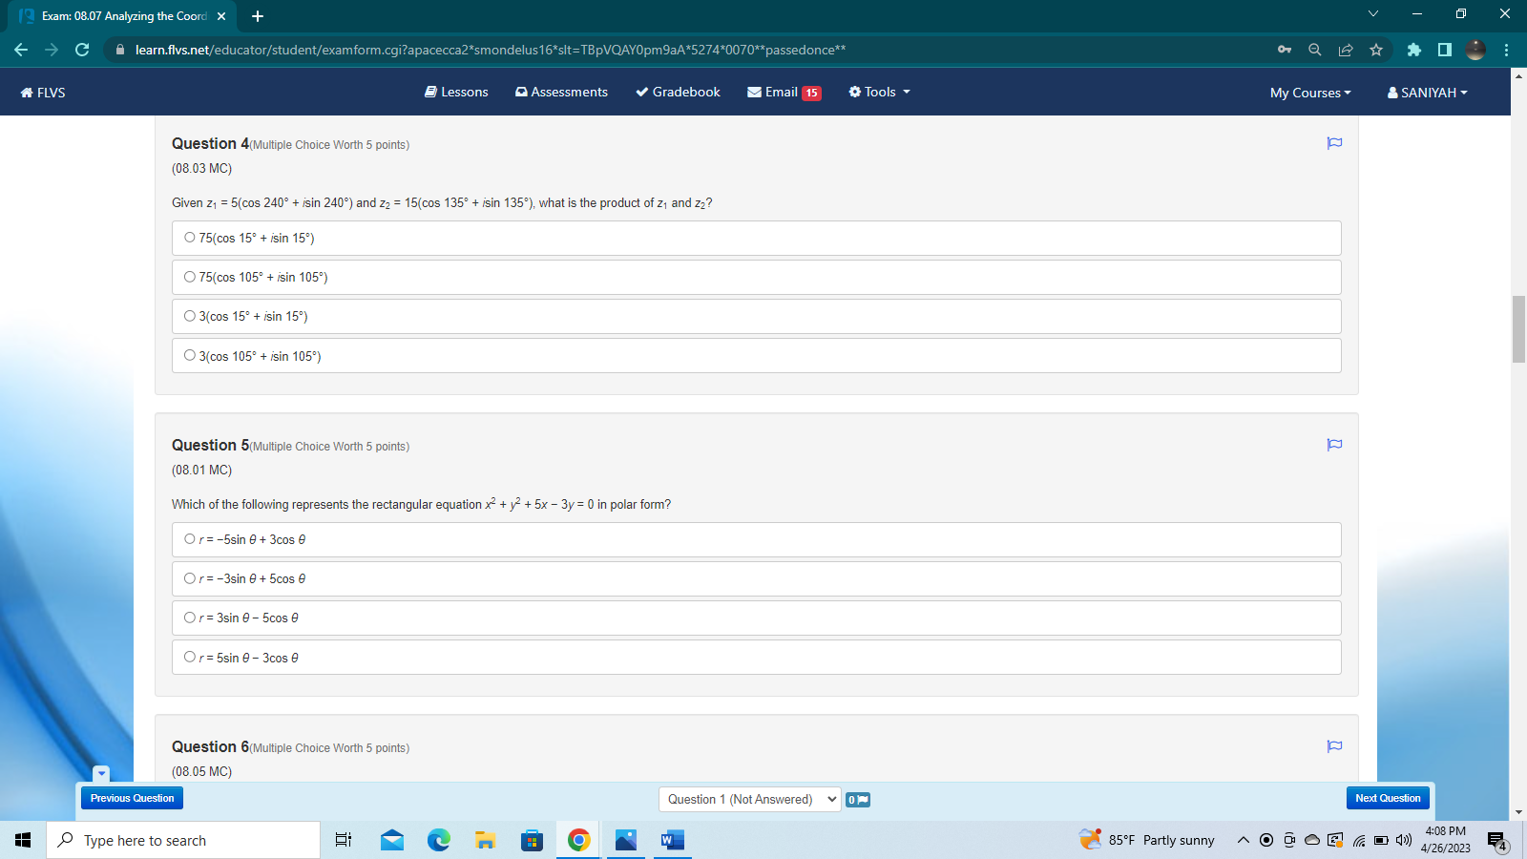Launch Microsoft Edge from taskbar
The width and height of the screenshot is (1527, 859).
pos(439,840)
